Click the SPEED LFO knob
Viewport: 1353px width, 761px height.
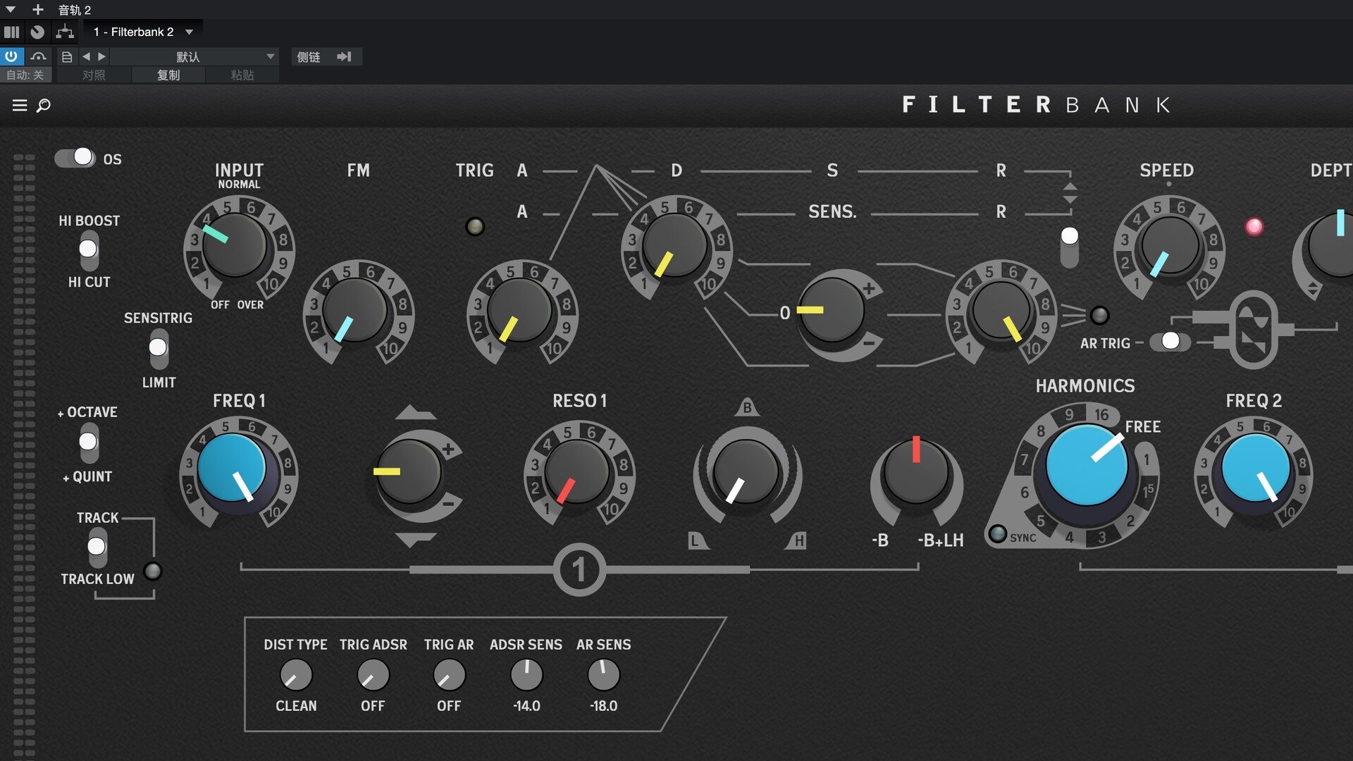point(1170,246)
